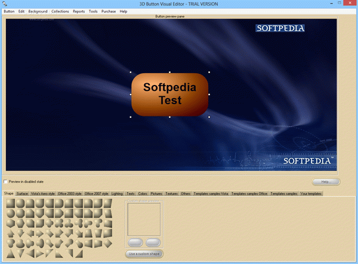Image resolution: width=358 pixels, height=264 pixels.
Task: Select the left-pointing triangle shape
Action: coord(30,253)
